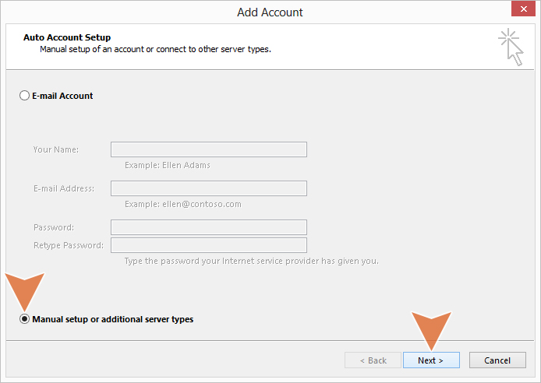Click the 'E-mail Account' option label text
Image resolution: width=541 pixels, height=383 pixels.
(62, 96)
